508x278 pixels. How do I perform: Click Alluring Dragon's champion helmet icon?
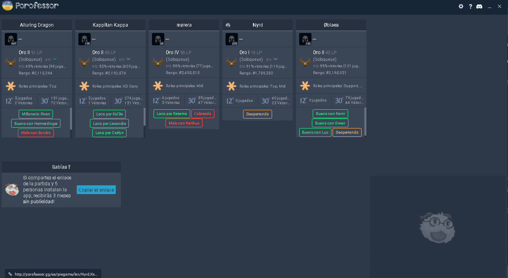11,39
